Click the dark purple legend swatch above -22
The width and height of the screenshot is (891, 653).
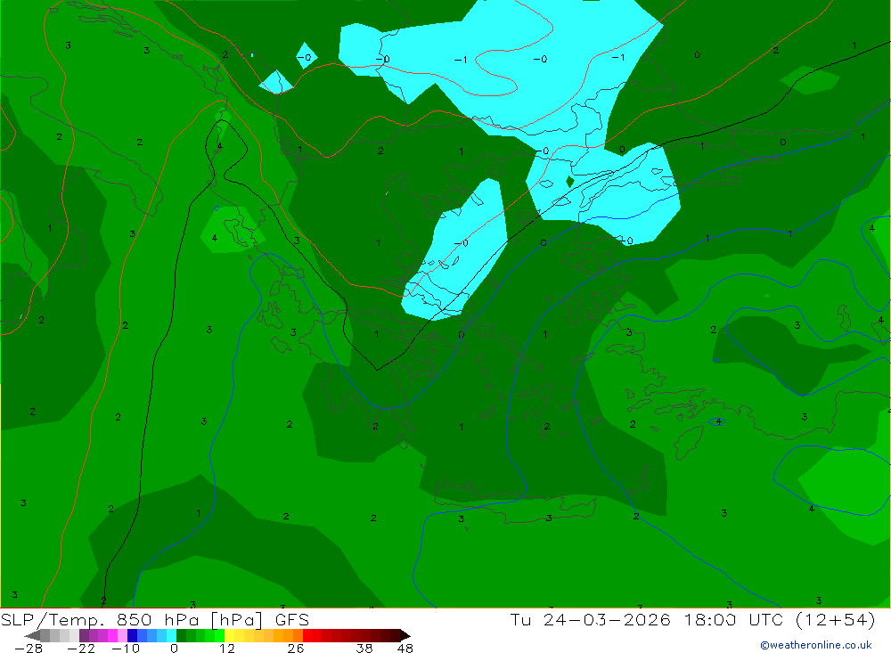click(84, 635)
